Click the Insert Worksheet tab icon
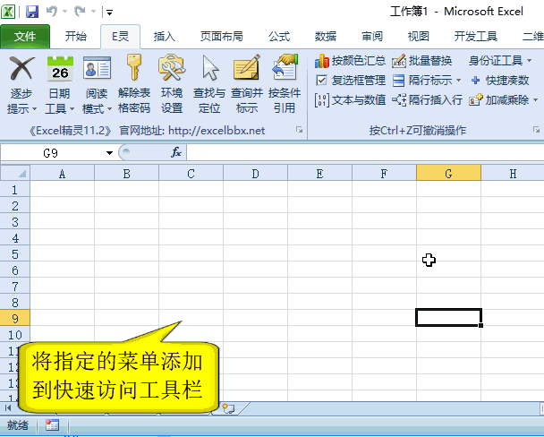This screenshot has height=437, width=544. [228, 408]
